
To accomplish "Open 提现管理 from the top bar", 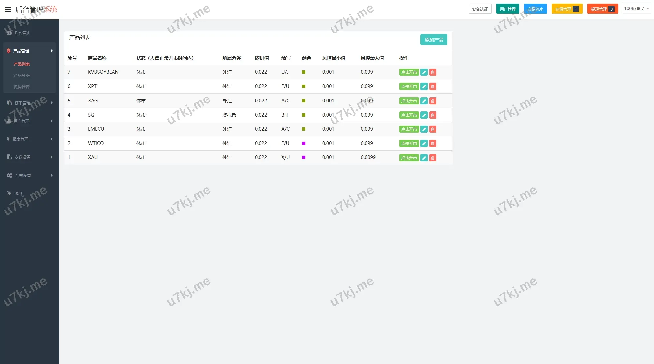I will pyautogui.click(x=602, y=9).
